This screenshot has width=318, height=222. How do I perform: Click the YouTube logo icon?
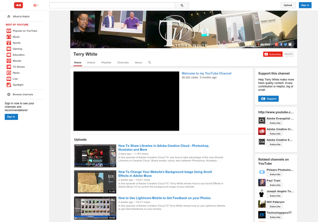tap(18, 5)
